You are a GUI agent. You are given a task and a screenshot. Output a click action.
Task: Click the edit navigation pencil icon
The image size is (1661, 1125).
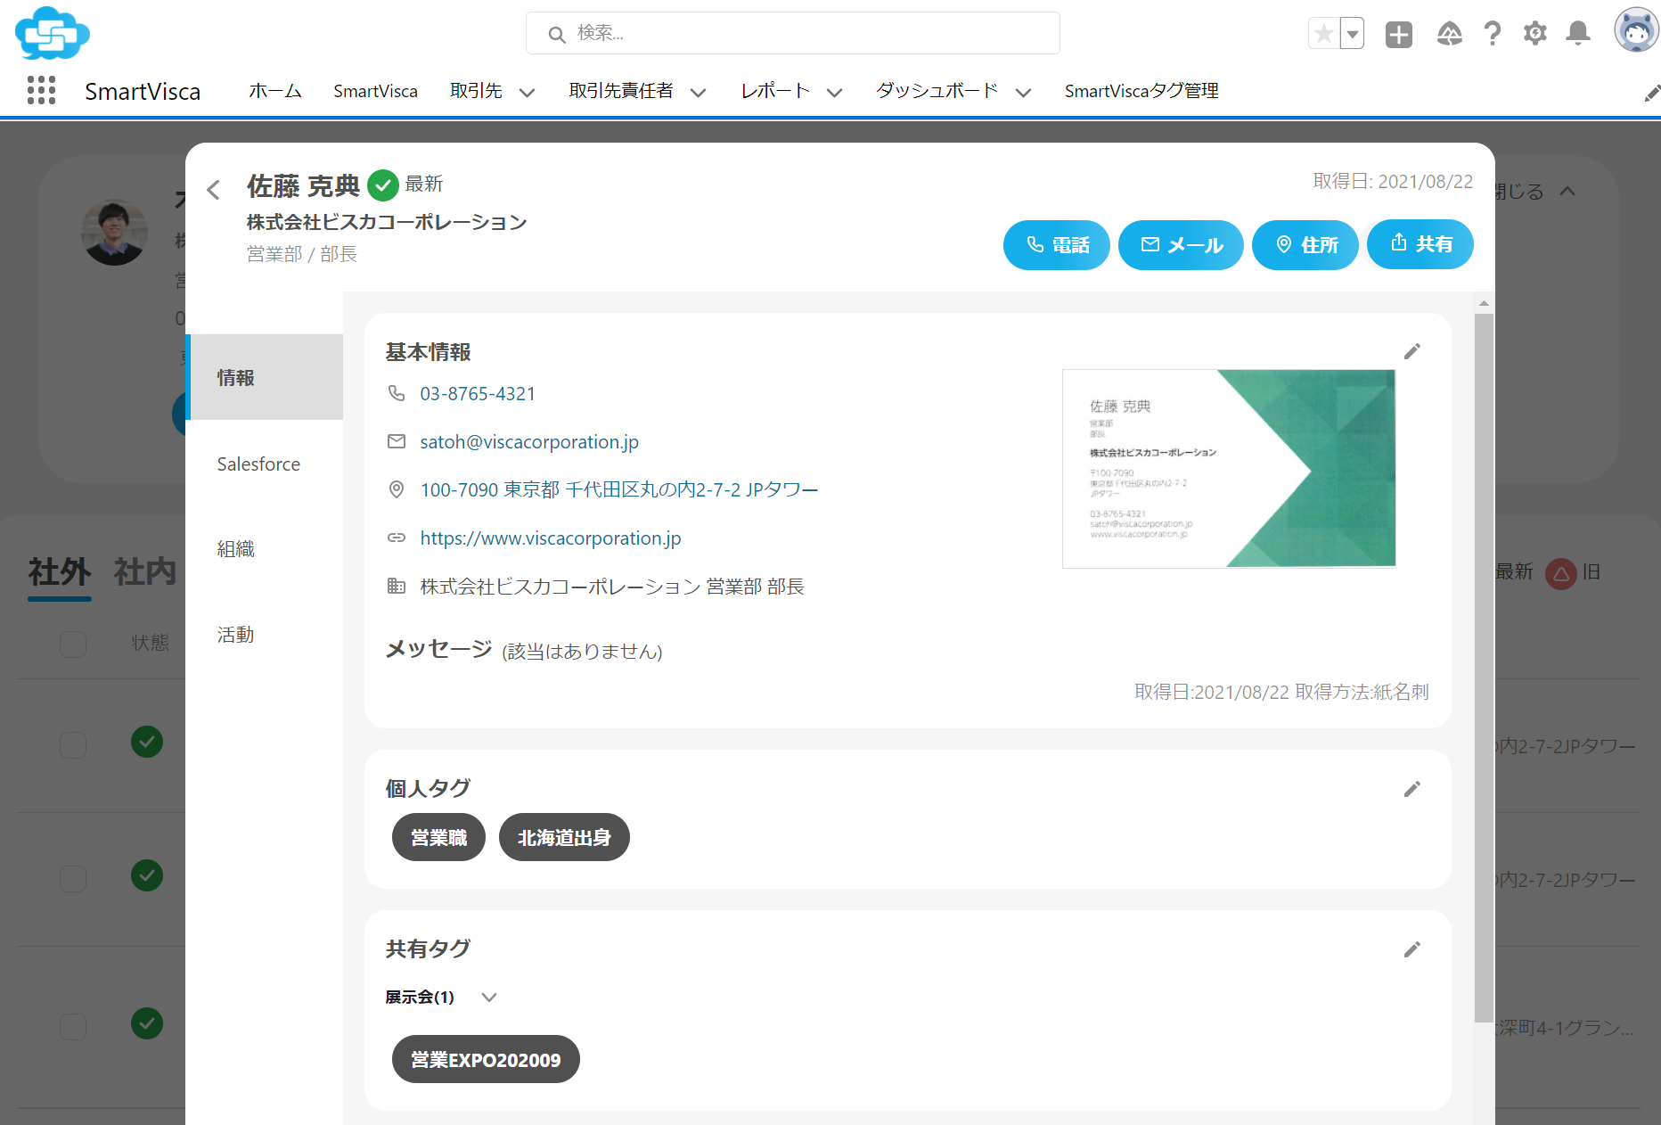(x=1651, y=93)
